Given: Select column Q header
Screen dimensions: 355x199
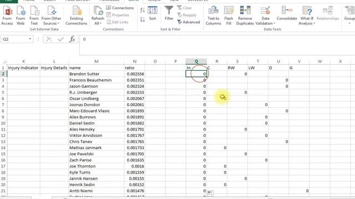Looking at the screenshot, I should (x=196, y=61).
